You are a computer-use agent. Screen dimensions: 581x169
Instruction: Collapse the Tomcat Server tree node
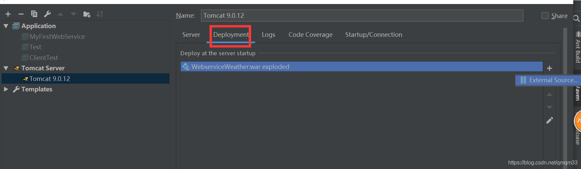[6, 68]
